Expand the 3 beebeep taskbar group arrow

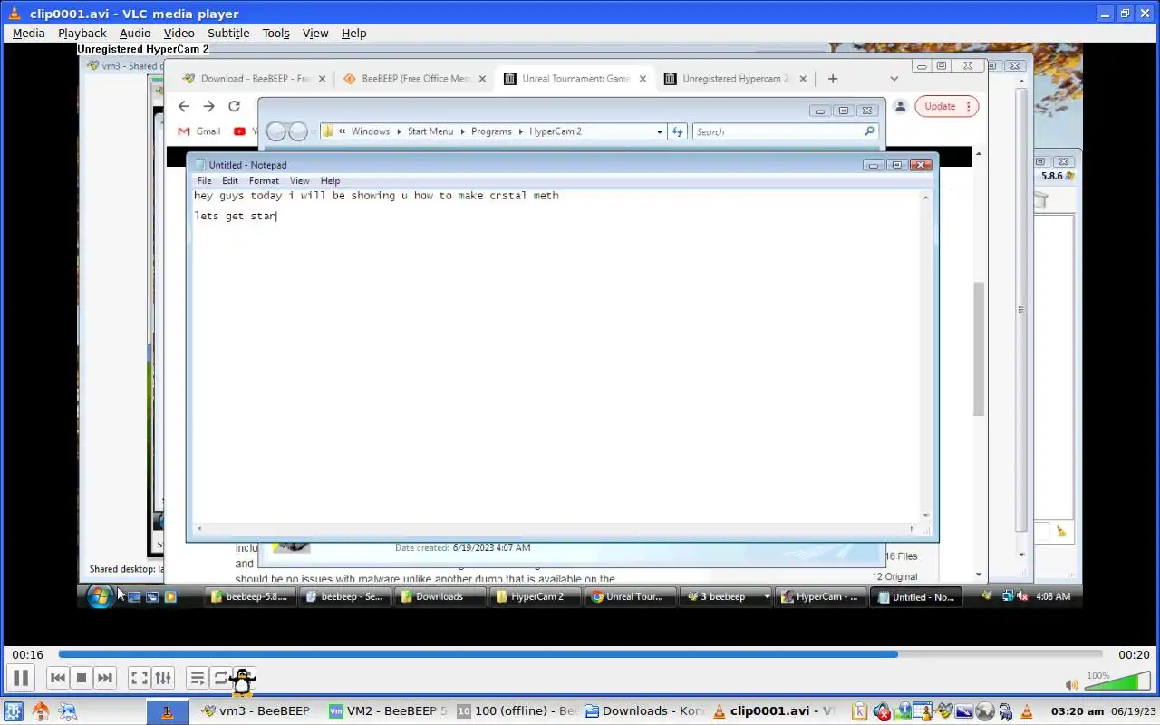point(767,596)
